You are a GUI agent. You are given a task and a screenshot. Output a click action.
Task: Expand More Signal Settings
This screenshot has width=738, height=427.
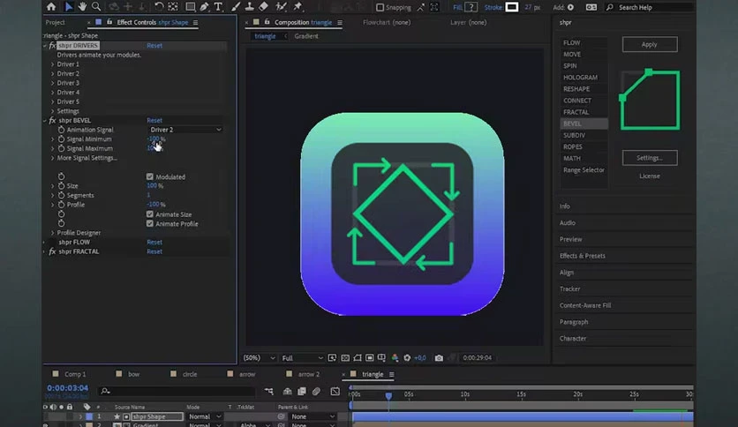pyautogui.click(x=52, y=158)
